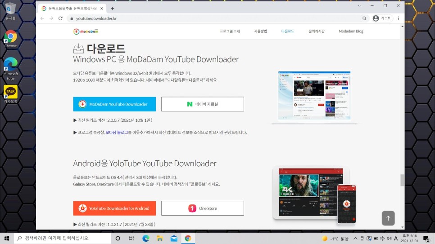
Task: Click the page vertical scrollbar thumb
Action: tap(402, 180)
